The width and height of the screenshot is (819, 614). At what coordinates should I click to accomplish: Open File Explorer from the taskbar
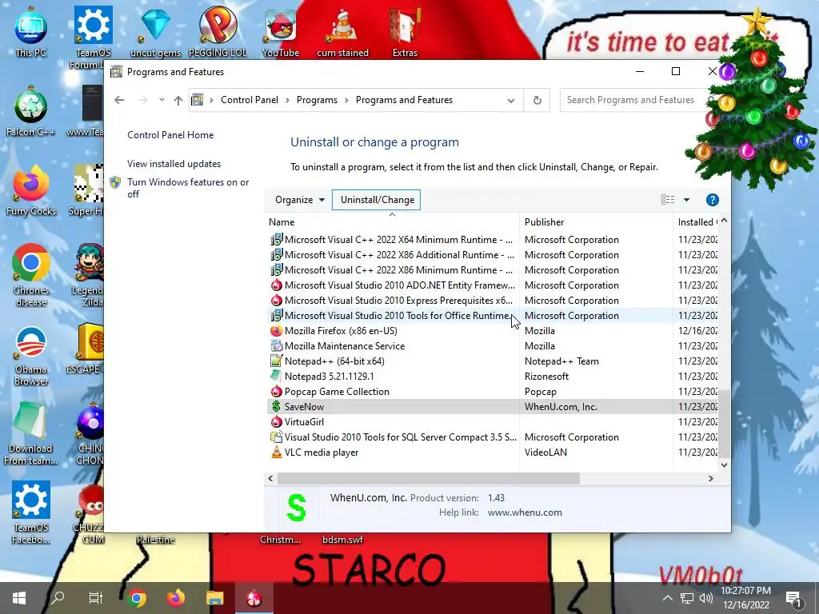pos(214,598)
